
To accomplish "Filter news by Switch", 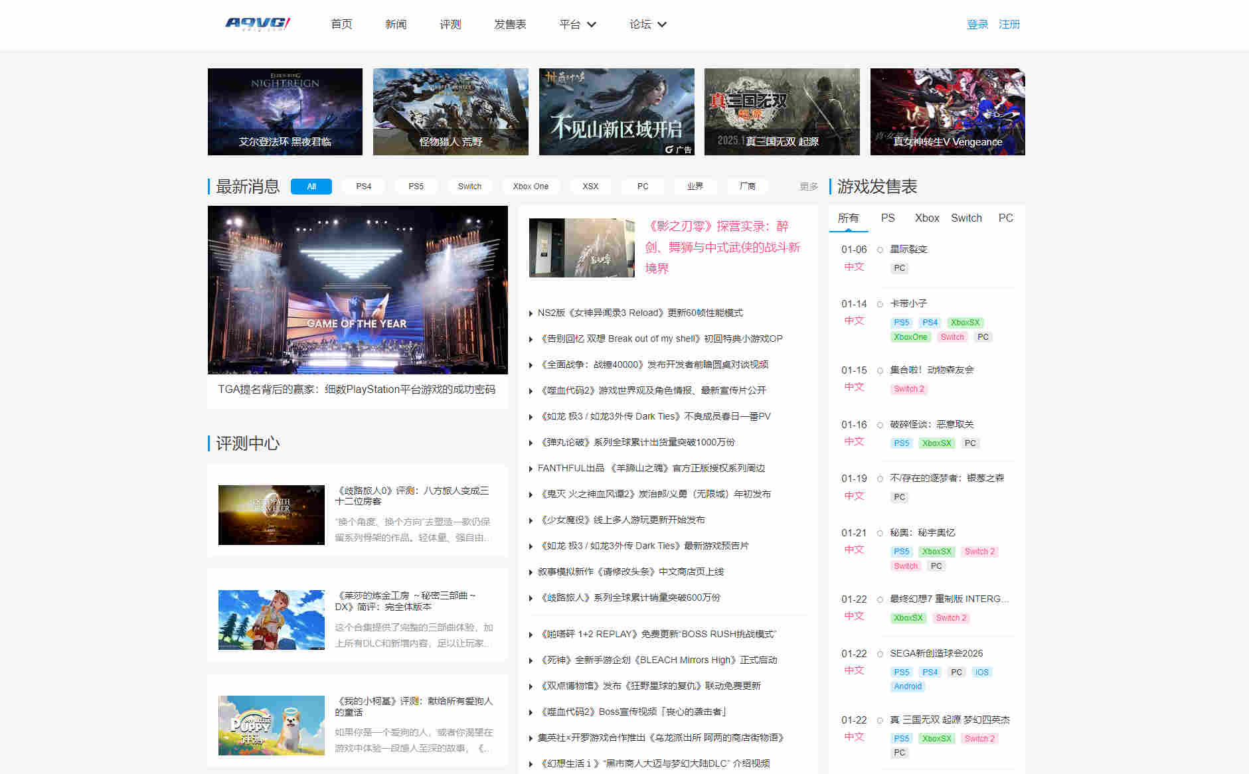I will tap(469, 187).
